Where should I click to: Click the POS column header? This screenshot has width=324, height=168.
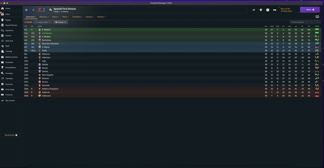[x=26, y=26]
